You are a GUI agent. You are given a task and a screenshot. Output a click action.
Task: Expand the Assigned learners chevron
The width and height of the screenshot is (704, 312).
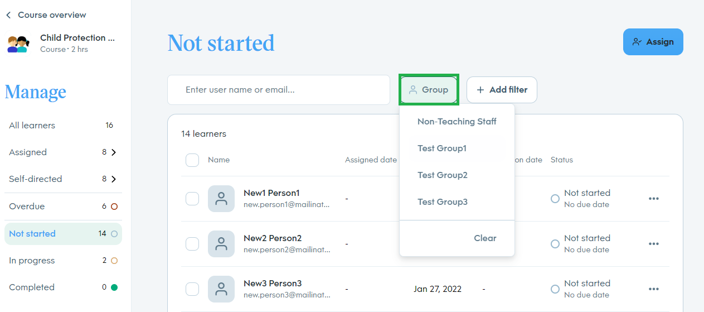[x=114, y=152]
